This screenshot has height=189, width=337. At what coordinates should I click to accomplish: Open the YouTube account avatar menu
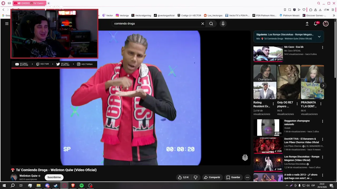(326, 24)
